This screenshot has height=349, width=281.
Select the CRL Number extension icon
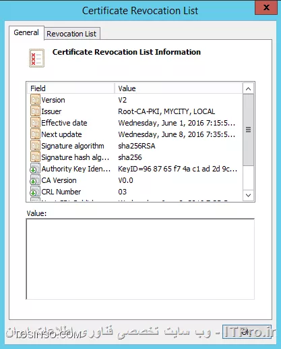pyautogui.click(x=35, y=192)
